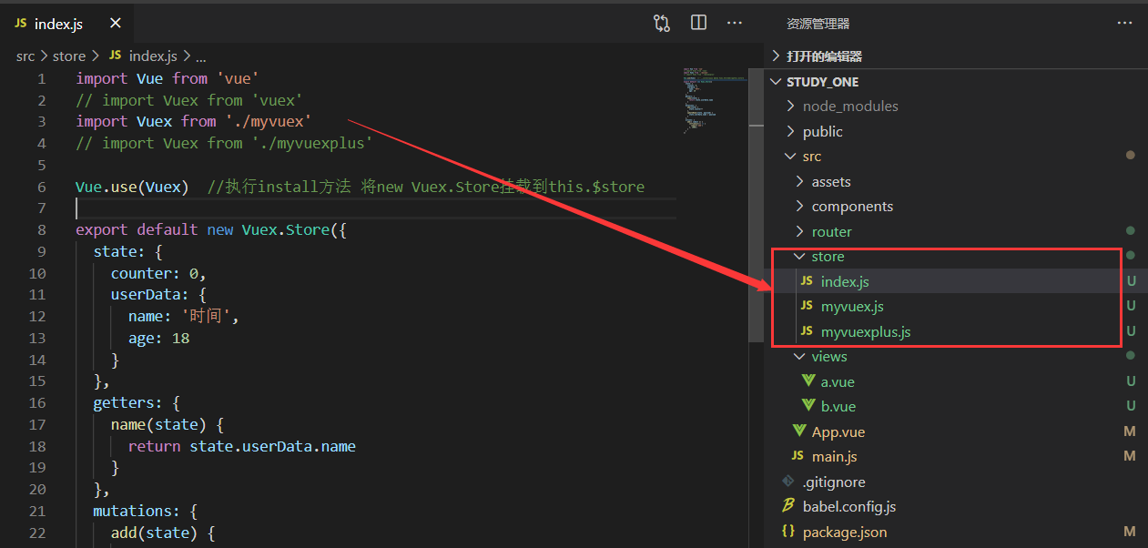This screenshot has width=1148, height=548.
Task: Open the source control changes icon
Action: coord(662,24)
